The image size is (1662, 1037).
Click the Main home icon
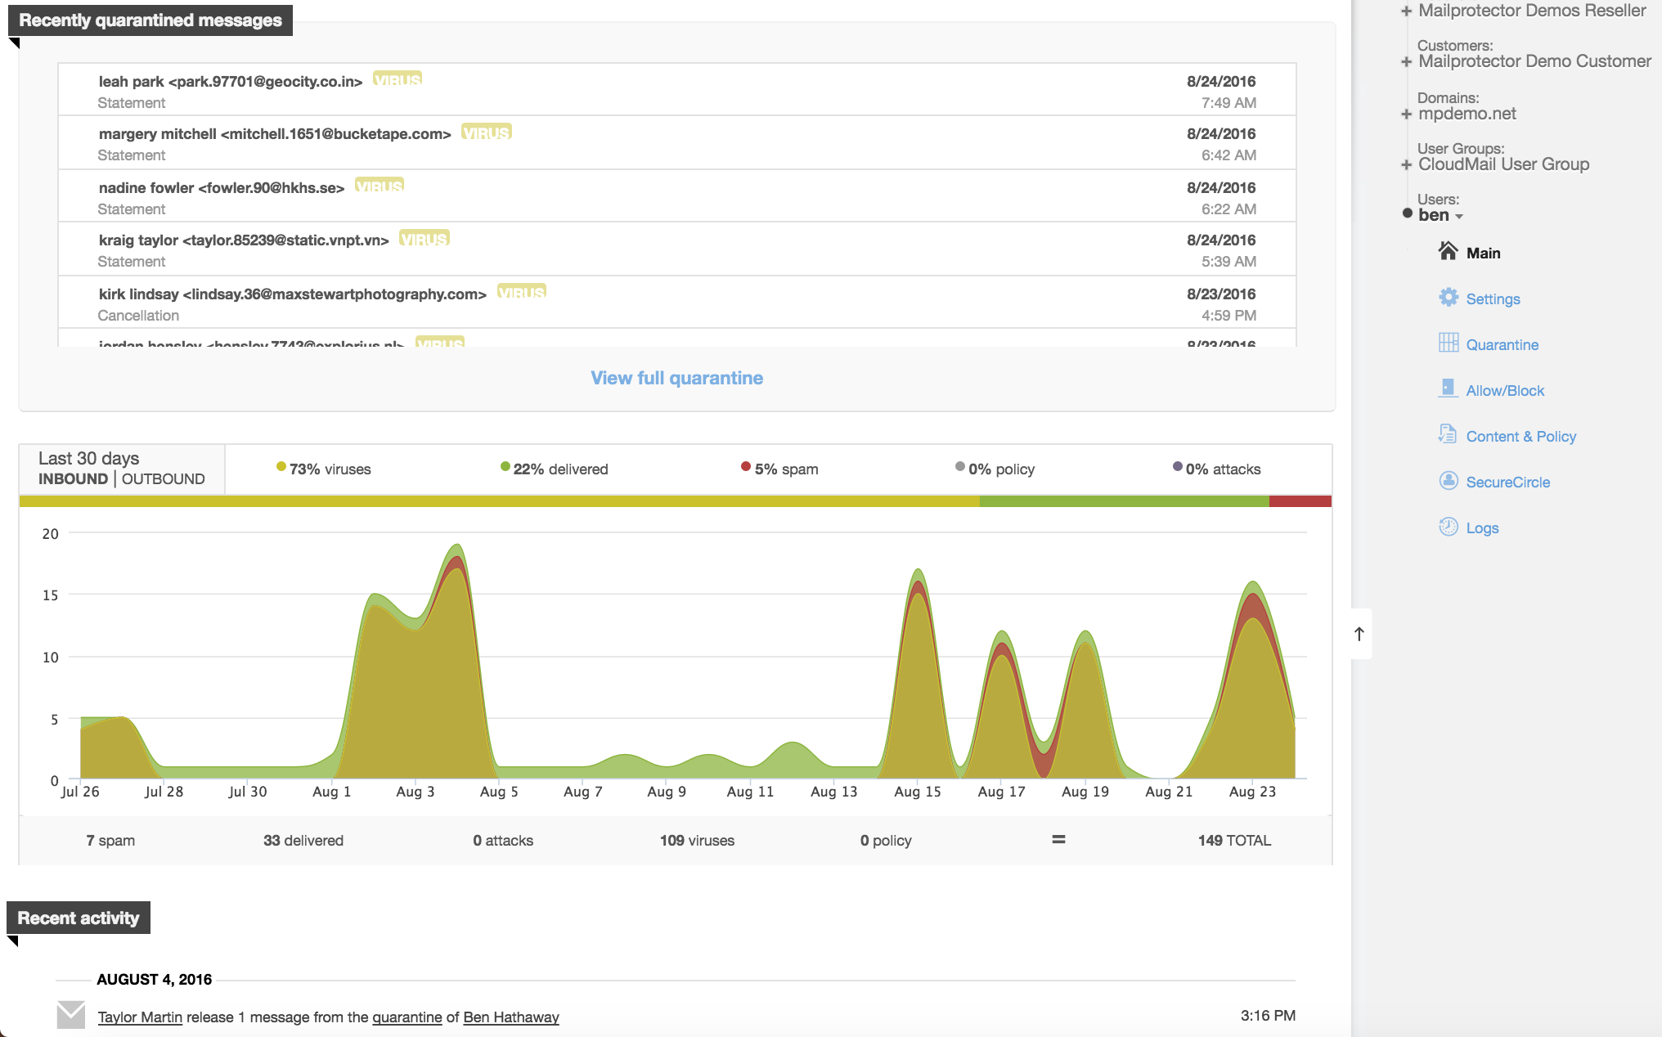(1448, 251)
